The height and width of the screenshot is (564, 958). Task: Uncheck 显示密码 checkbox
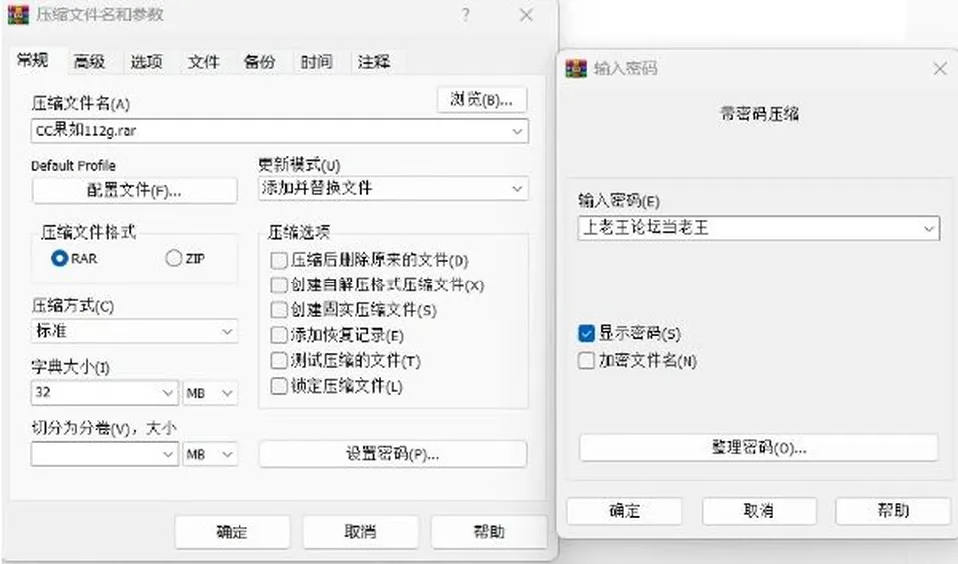click(x=586, y=333)
